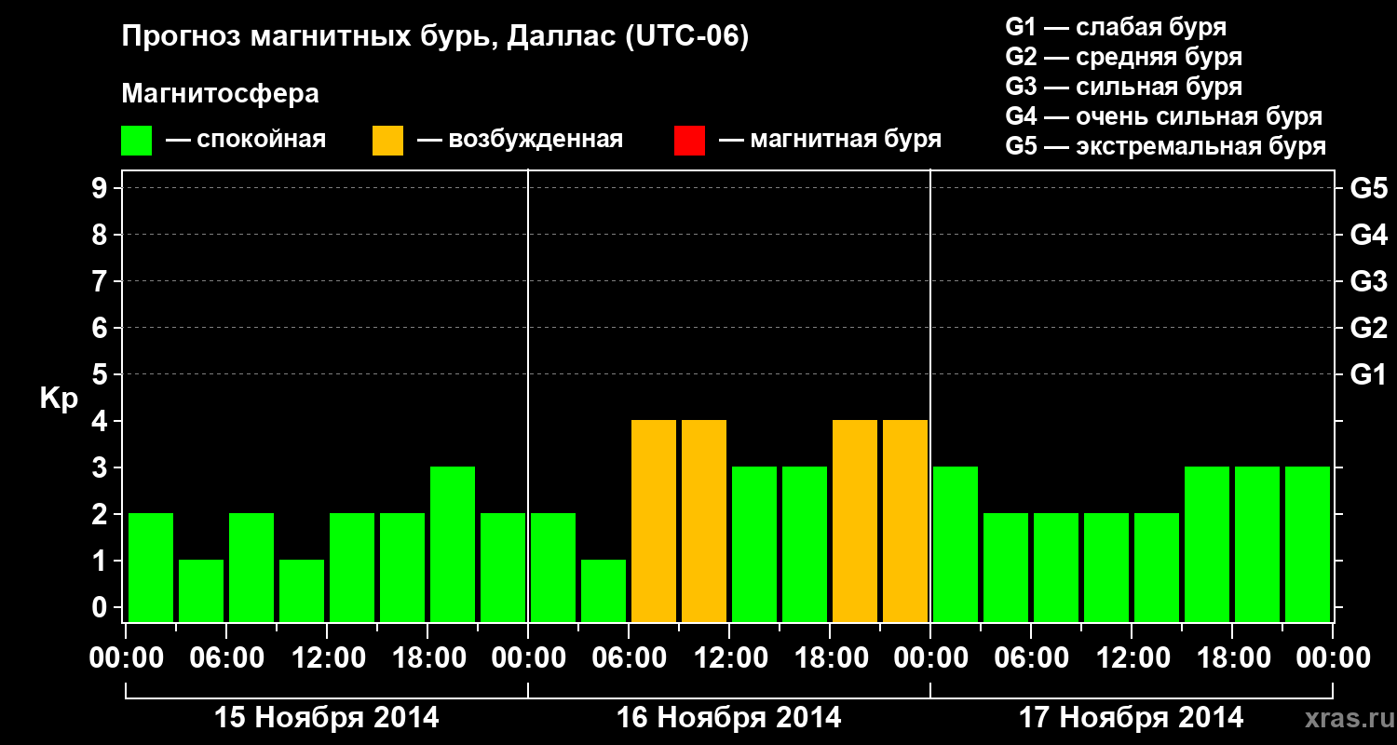1397x745 pixels.
Task: Click the green bar starting 06:00 on 17 Ноября
Action: 1056,567
